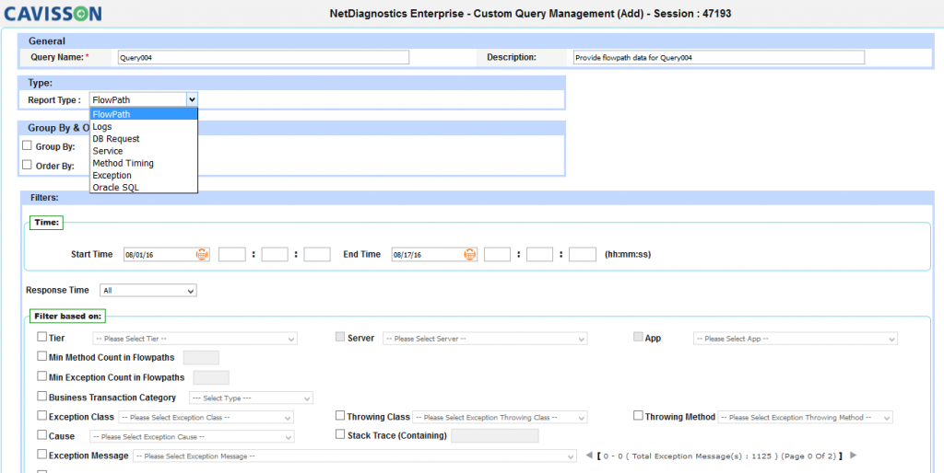
Task: Check Min Method Count in Flowpaths
Action: pos(41,356)
